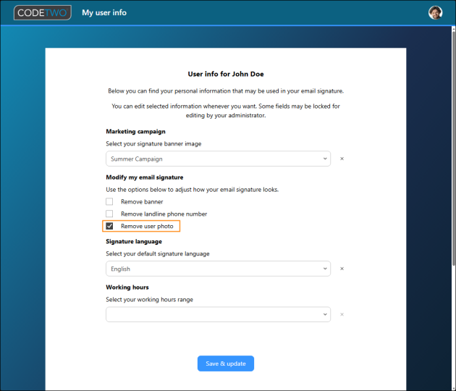Click the CodeTwo logo
Viewport: 456px width, 391px height.
43,13
